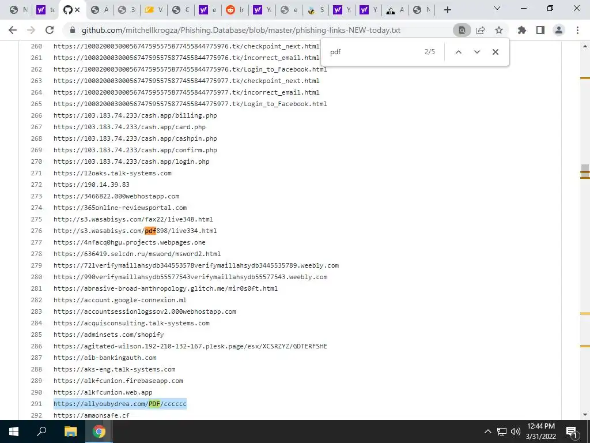This screenshot has width=590, height=443.
Task: Open File Explorer from taskbar
Action: [70, 431]
